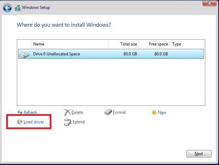Click the blue back arrow button
This screenshot has height=165, width=219.
pos(7,8)
